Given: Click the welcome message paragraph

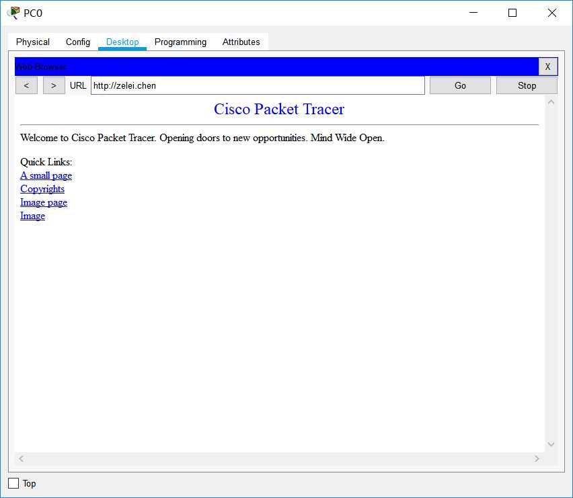Looking at the screenshot, I should pos(202,138).
